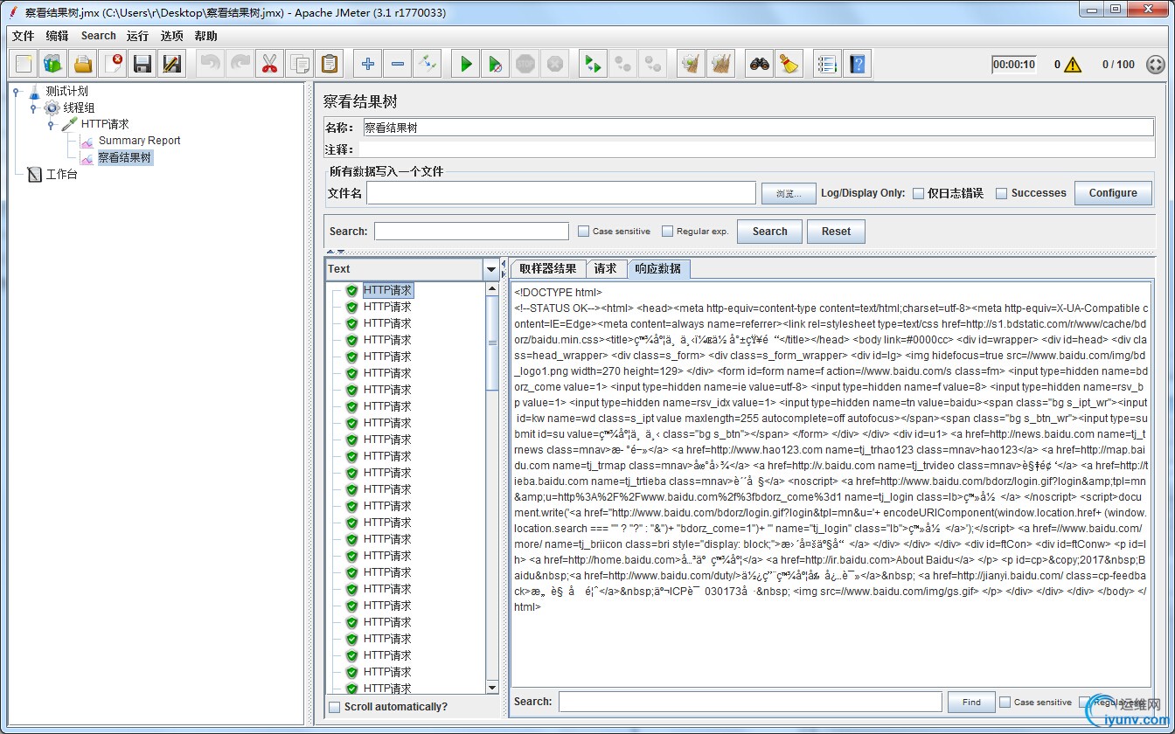Click the Cut scissors icon
This screenshot has width=1175, height=734.
pos(269,64)
